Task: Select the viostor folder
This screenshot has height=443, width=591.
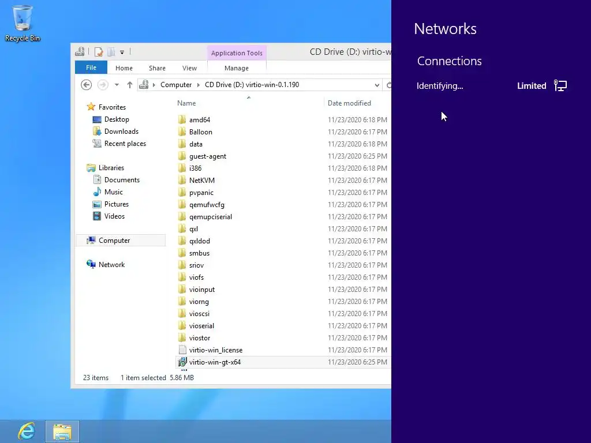Action: tap(199, 338)
